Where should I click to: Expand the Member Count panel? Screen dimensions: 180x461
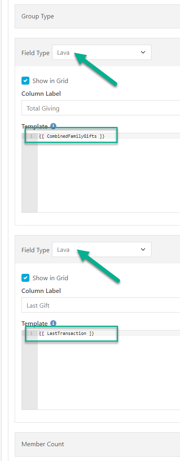(x=97, y=444)
